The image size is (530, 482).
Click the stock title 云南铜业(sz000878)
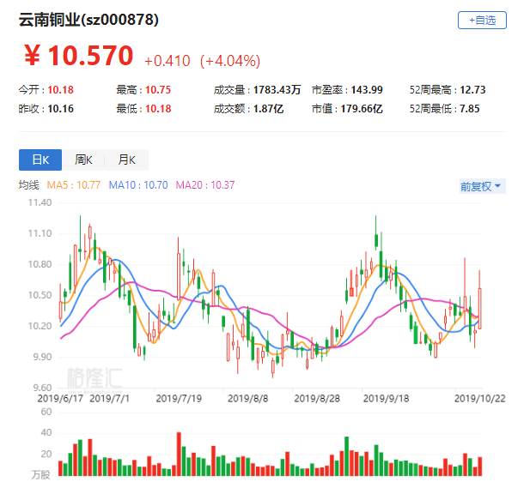tap(88, 20)
